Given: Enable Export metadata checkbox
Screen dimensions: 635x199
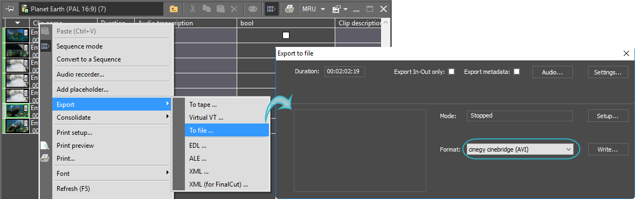Looking at the screenshot, I should click(x=516, y=72).
